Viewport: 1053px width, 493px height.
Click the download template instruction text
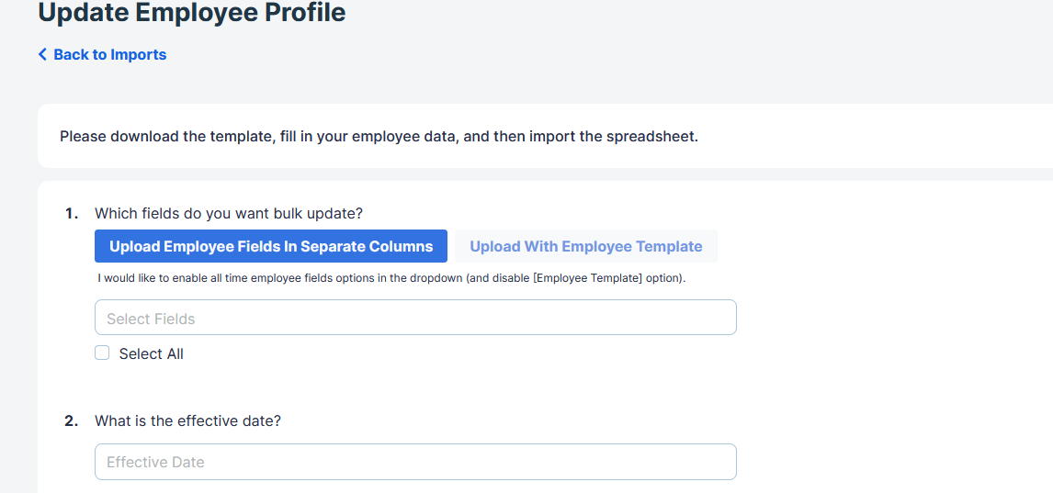pos(379,137)
